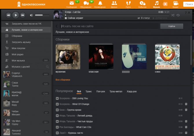The width and height of the screenshot is (194, 136).
Task: Open Видео camera icon
Action: point(176,3)
